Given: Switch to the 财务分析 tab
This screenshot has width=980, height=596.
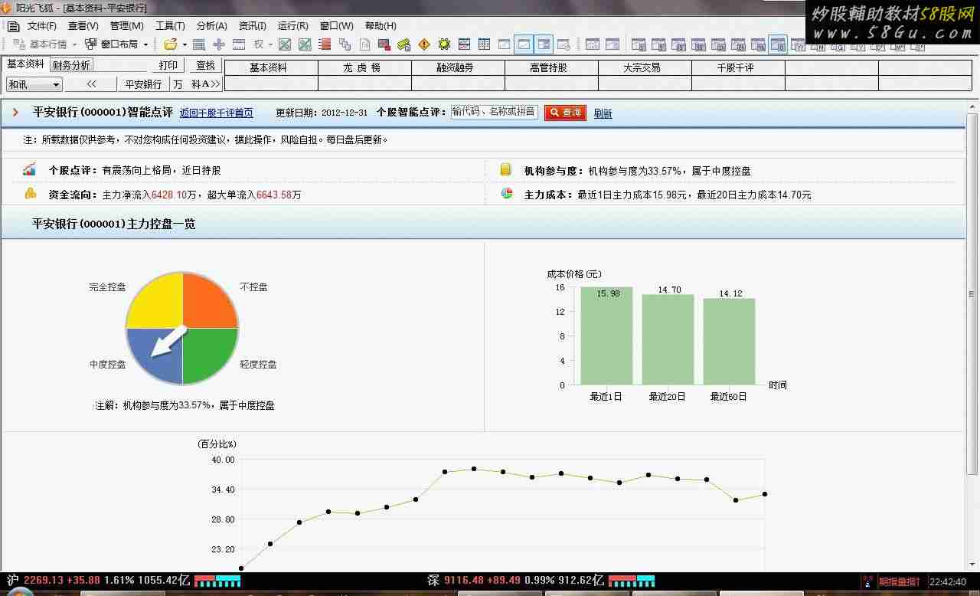Looking at the screenshot, I should [x=71, y=65].
